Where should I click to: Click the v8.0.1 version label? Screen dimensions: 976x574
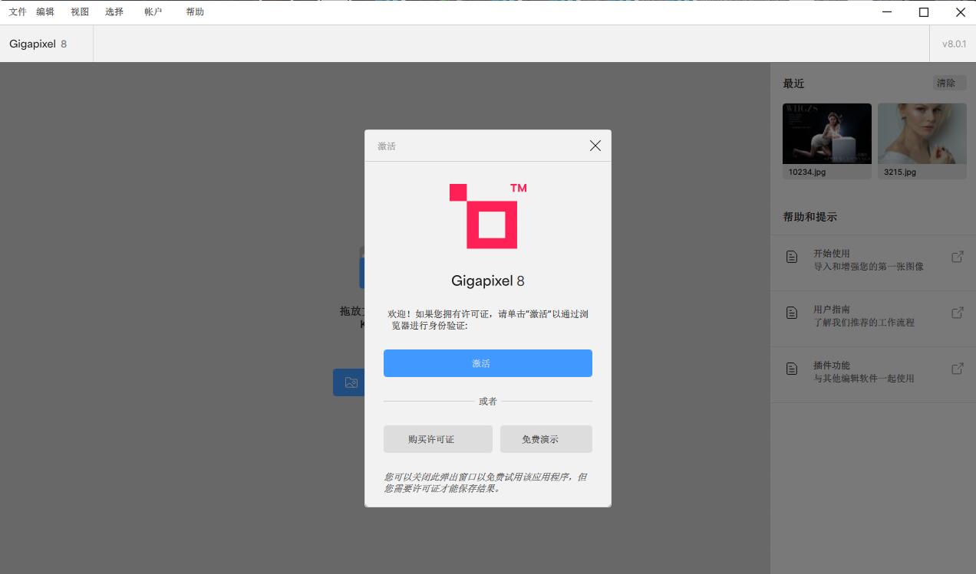(x=954, y=44)
